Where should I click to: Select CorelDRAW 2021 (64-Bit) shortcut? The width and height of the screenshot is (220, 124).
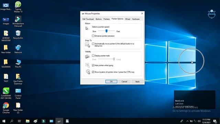tap(6, 93)
